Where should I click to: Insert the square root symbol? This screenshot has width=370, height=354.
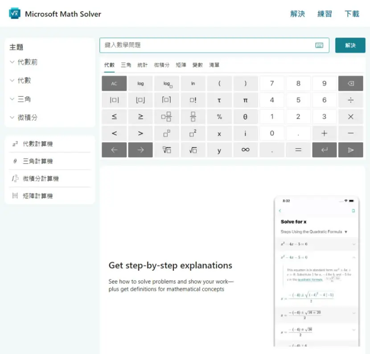193,150
